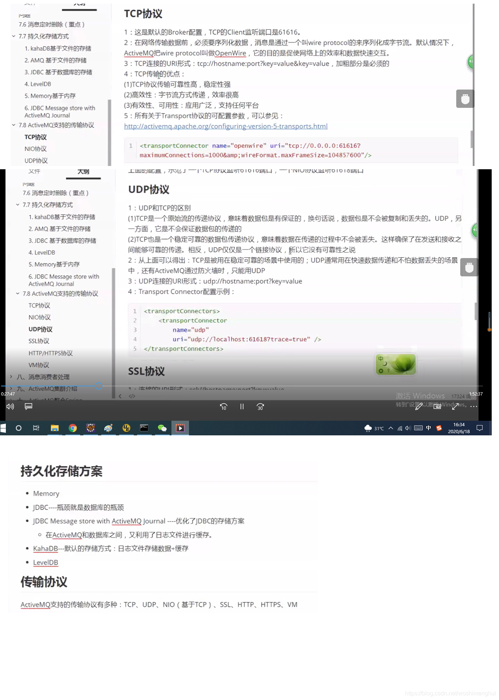499x700 pixels.
Task: Click the green round badge beside UDP note
Action: coord(475,230)
